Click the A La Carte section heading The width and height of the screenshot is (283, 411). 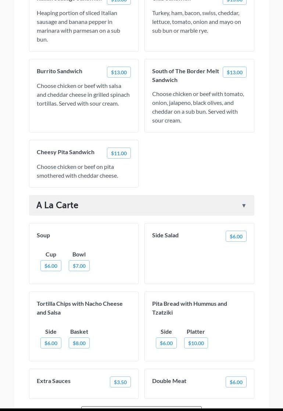tap(57, 205)
